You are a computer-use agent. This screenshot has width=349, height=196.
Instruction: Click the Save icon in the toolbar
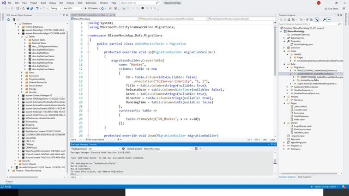(28, 9)
